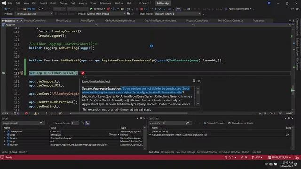Toggle Show External Code in Call Stack

point(240,123)
